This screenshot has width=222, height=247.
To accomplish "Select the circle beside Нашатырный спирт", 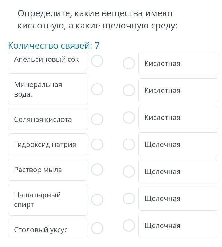I will click(97, 200).
